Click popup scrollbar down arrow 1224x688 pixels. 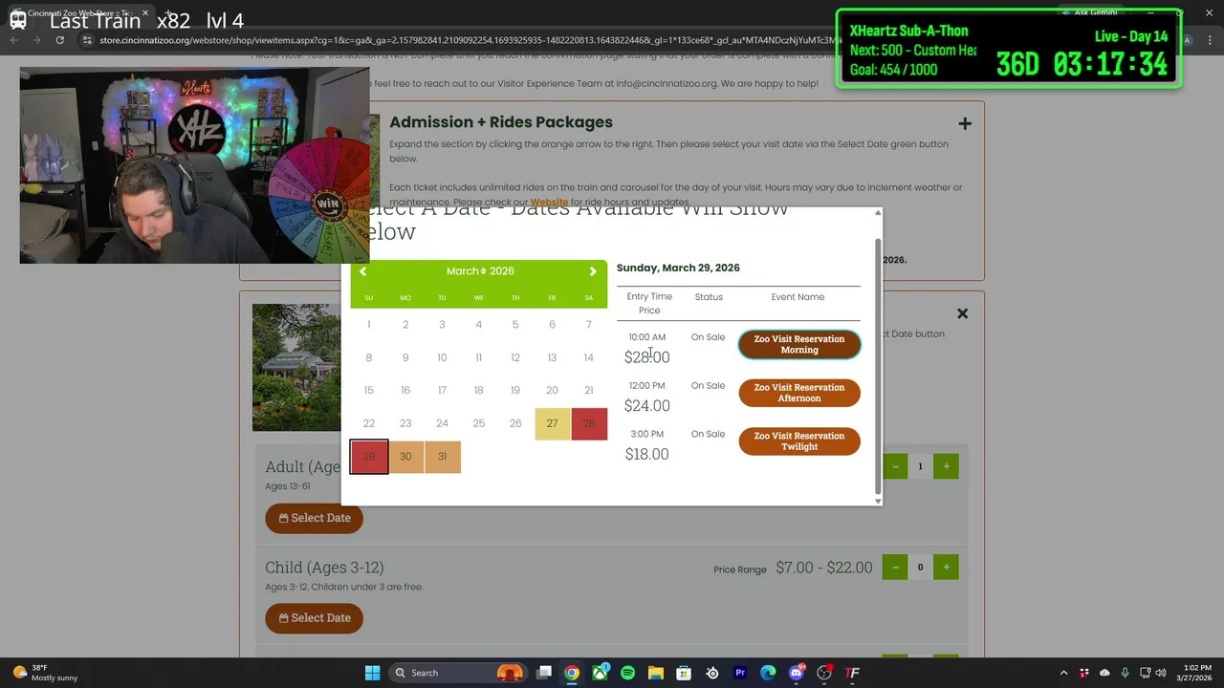pos(878,500)
